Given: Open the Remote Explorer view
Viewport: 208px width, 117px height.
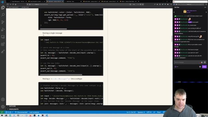Looking at the screenshot, I should [x=3, y=37].
